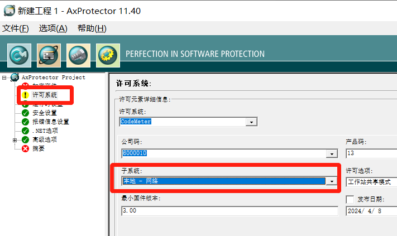Select 报错信息设置 tree item

(x=50, y=122)
